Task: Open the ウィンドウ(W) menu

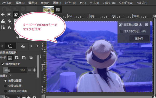Action: coord(126,3)
